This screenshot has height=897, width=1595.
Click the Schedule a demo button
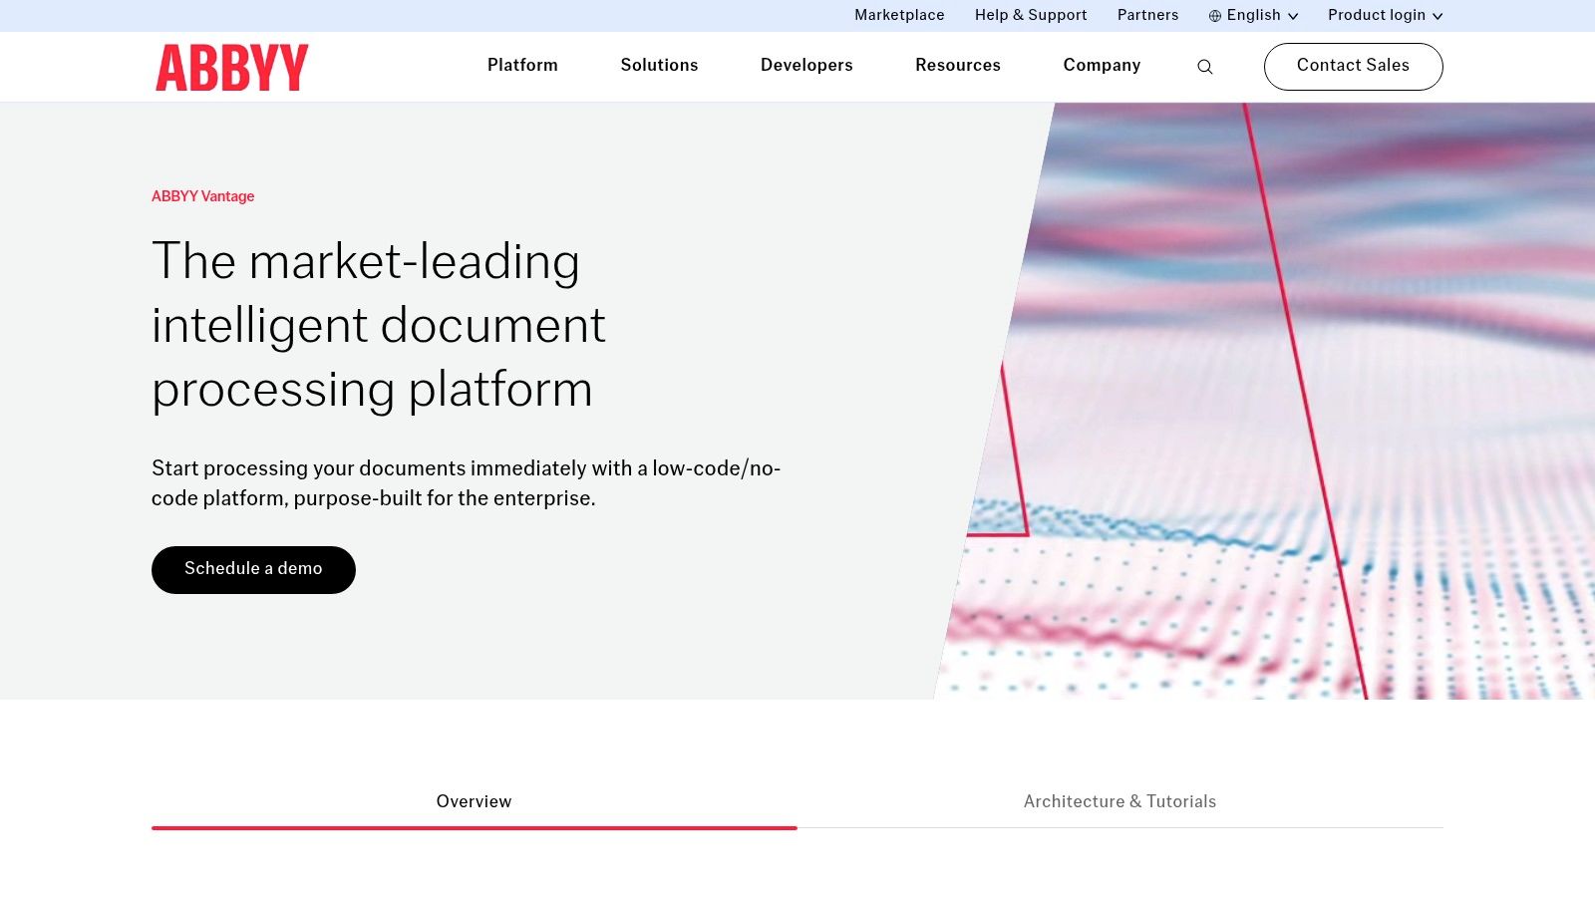(253, 569)
